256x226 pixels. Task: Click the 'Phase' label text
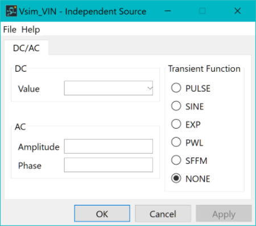click(x=30, y=166)
